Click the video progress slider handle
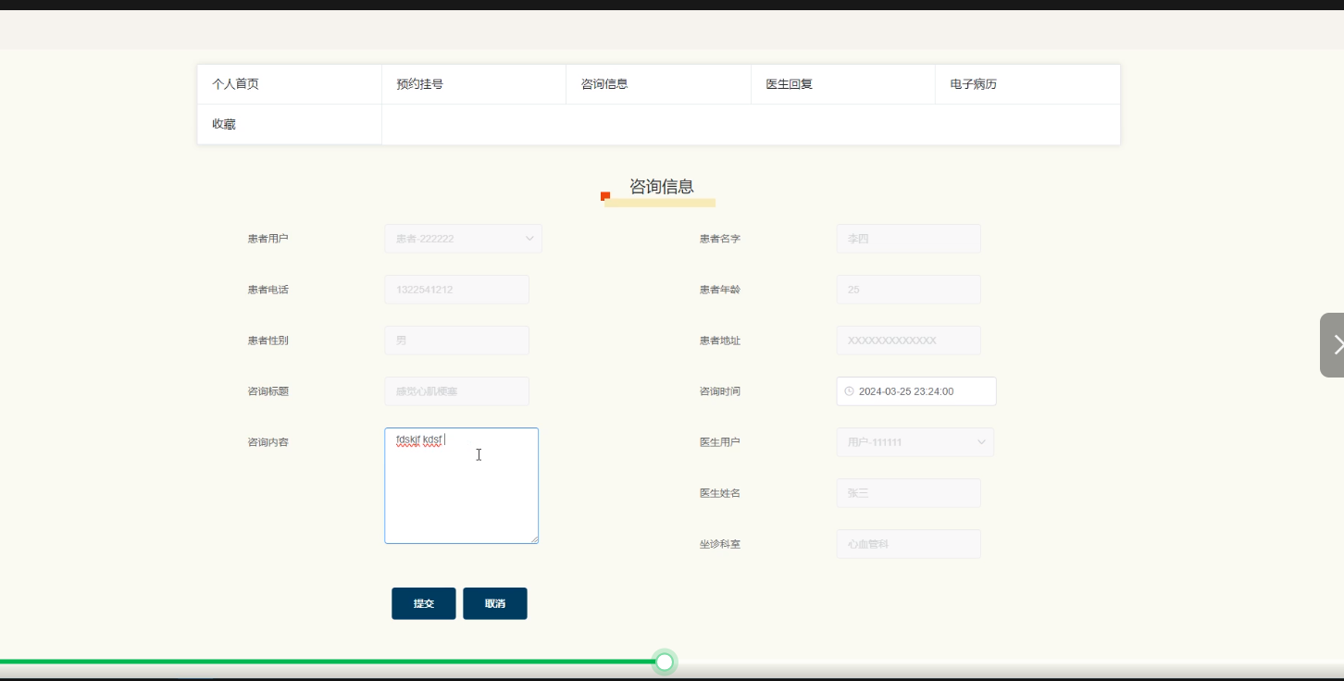Viewport: 1344px width, 681px height. click(x=665, y=662)
